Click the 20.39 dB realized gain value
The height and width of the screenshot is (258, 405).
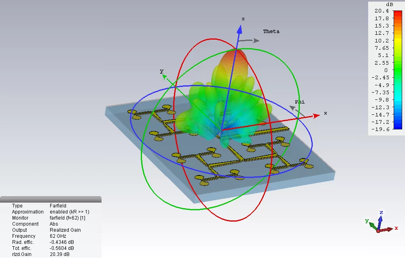[x=59, y=254]
